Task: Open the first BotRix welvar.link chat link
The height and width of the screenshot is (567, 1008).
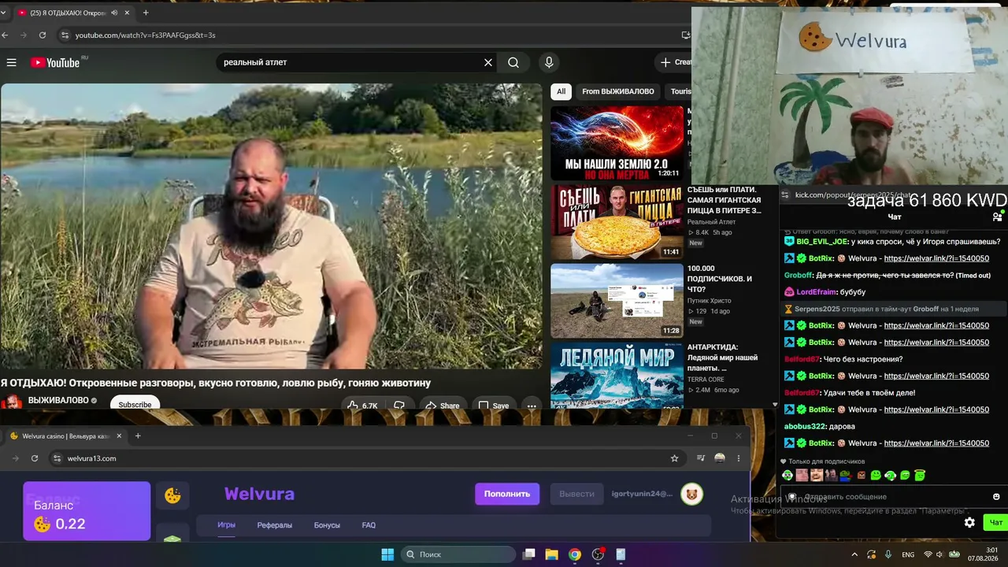Action: pos(936,258)
